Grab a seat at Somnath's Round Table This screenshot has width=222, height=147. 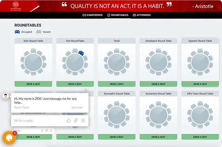click(x=117, y=137)
